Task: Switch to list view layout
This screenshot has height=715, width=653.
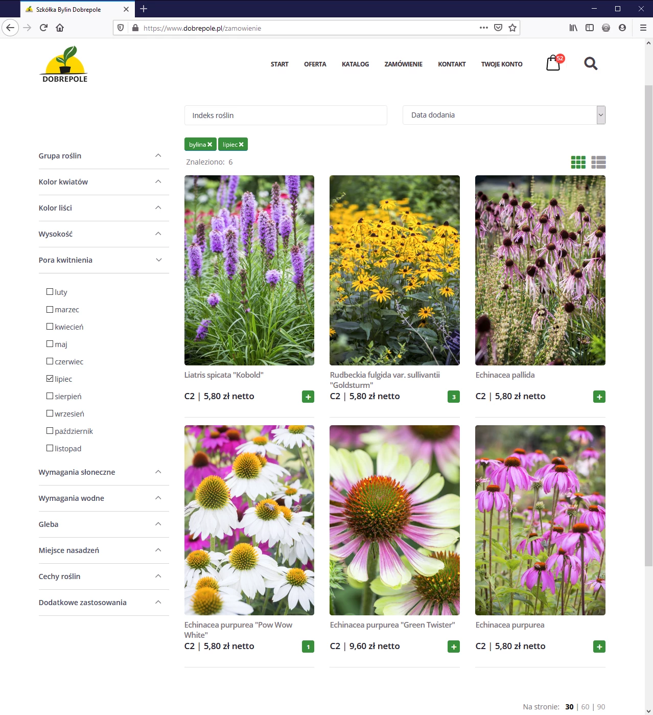Action: click(x=598, y=162)
